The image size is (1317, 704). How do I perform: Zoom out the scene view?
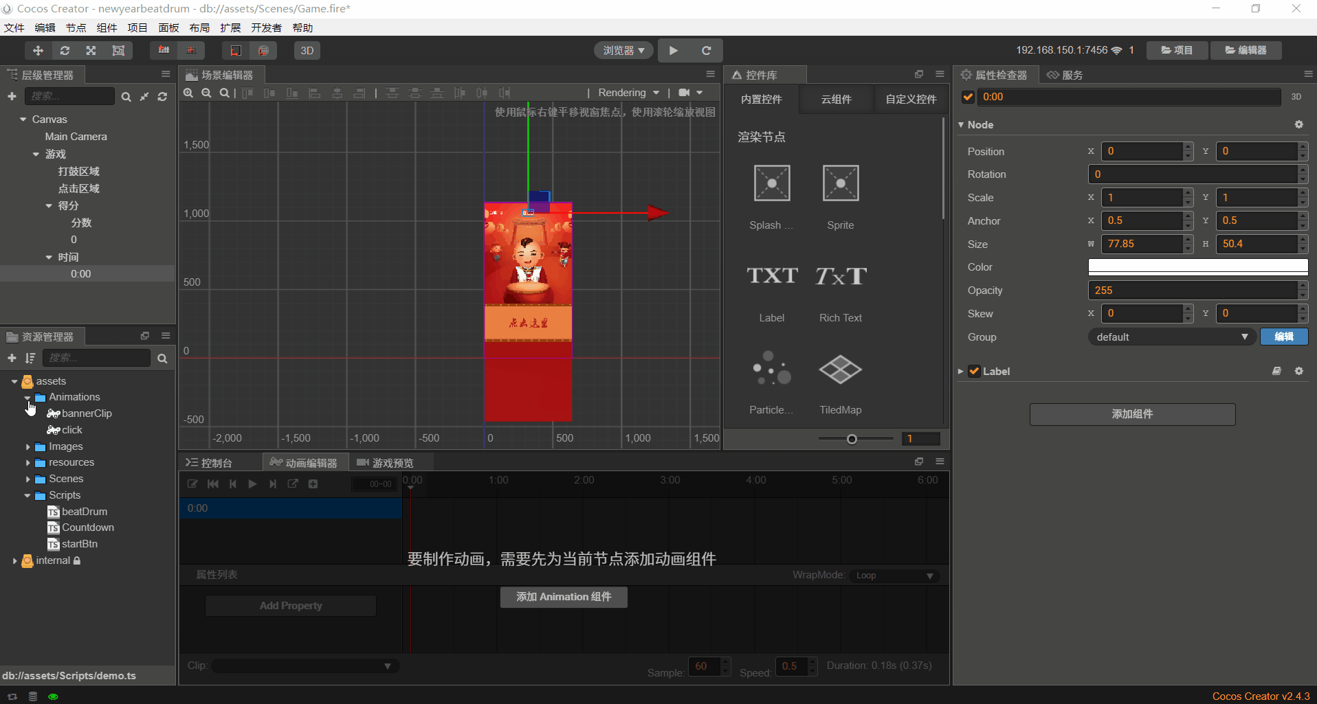tap(206, 93)
